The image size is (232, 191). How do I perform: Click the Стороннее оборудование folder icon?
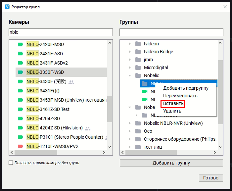(x=138, y=139)
